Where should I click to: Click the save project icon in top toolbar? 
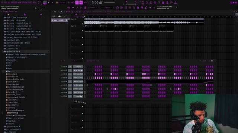click(163, 3)
